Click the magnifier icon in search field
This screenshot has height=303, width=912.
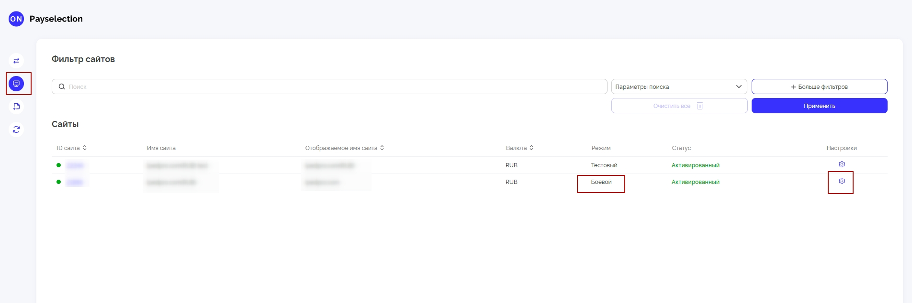point(62,87)
